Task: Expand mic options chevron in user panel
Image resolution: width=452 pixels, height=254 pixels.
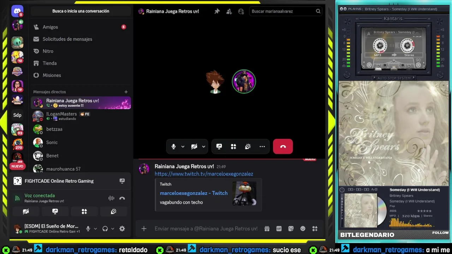Action: pos(95,229)
